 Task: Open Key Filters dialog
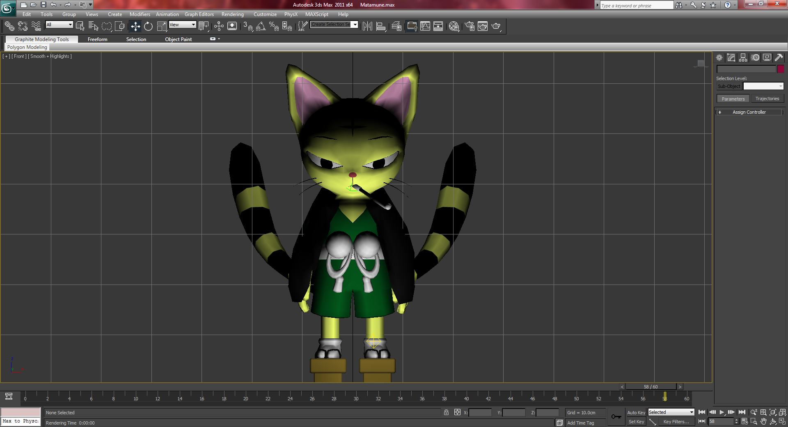(676, 422)
